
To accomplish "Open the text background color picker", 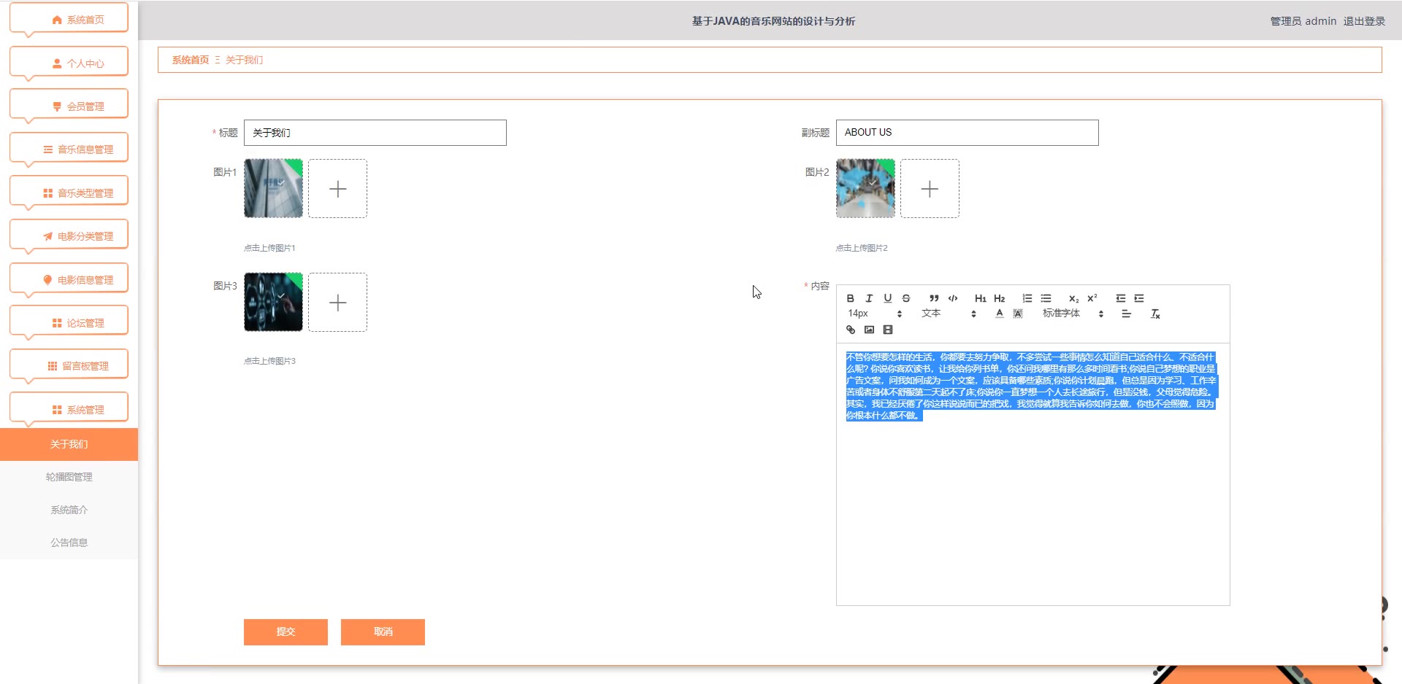I will pos(1018,314).
